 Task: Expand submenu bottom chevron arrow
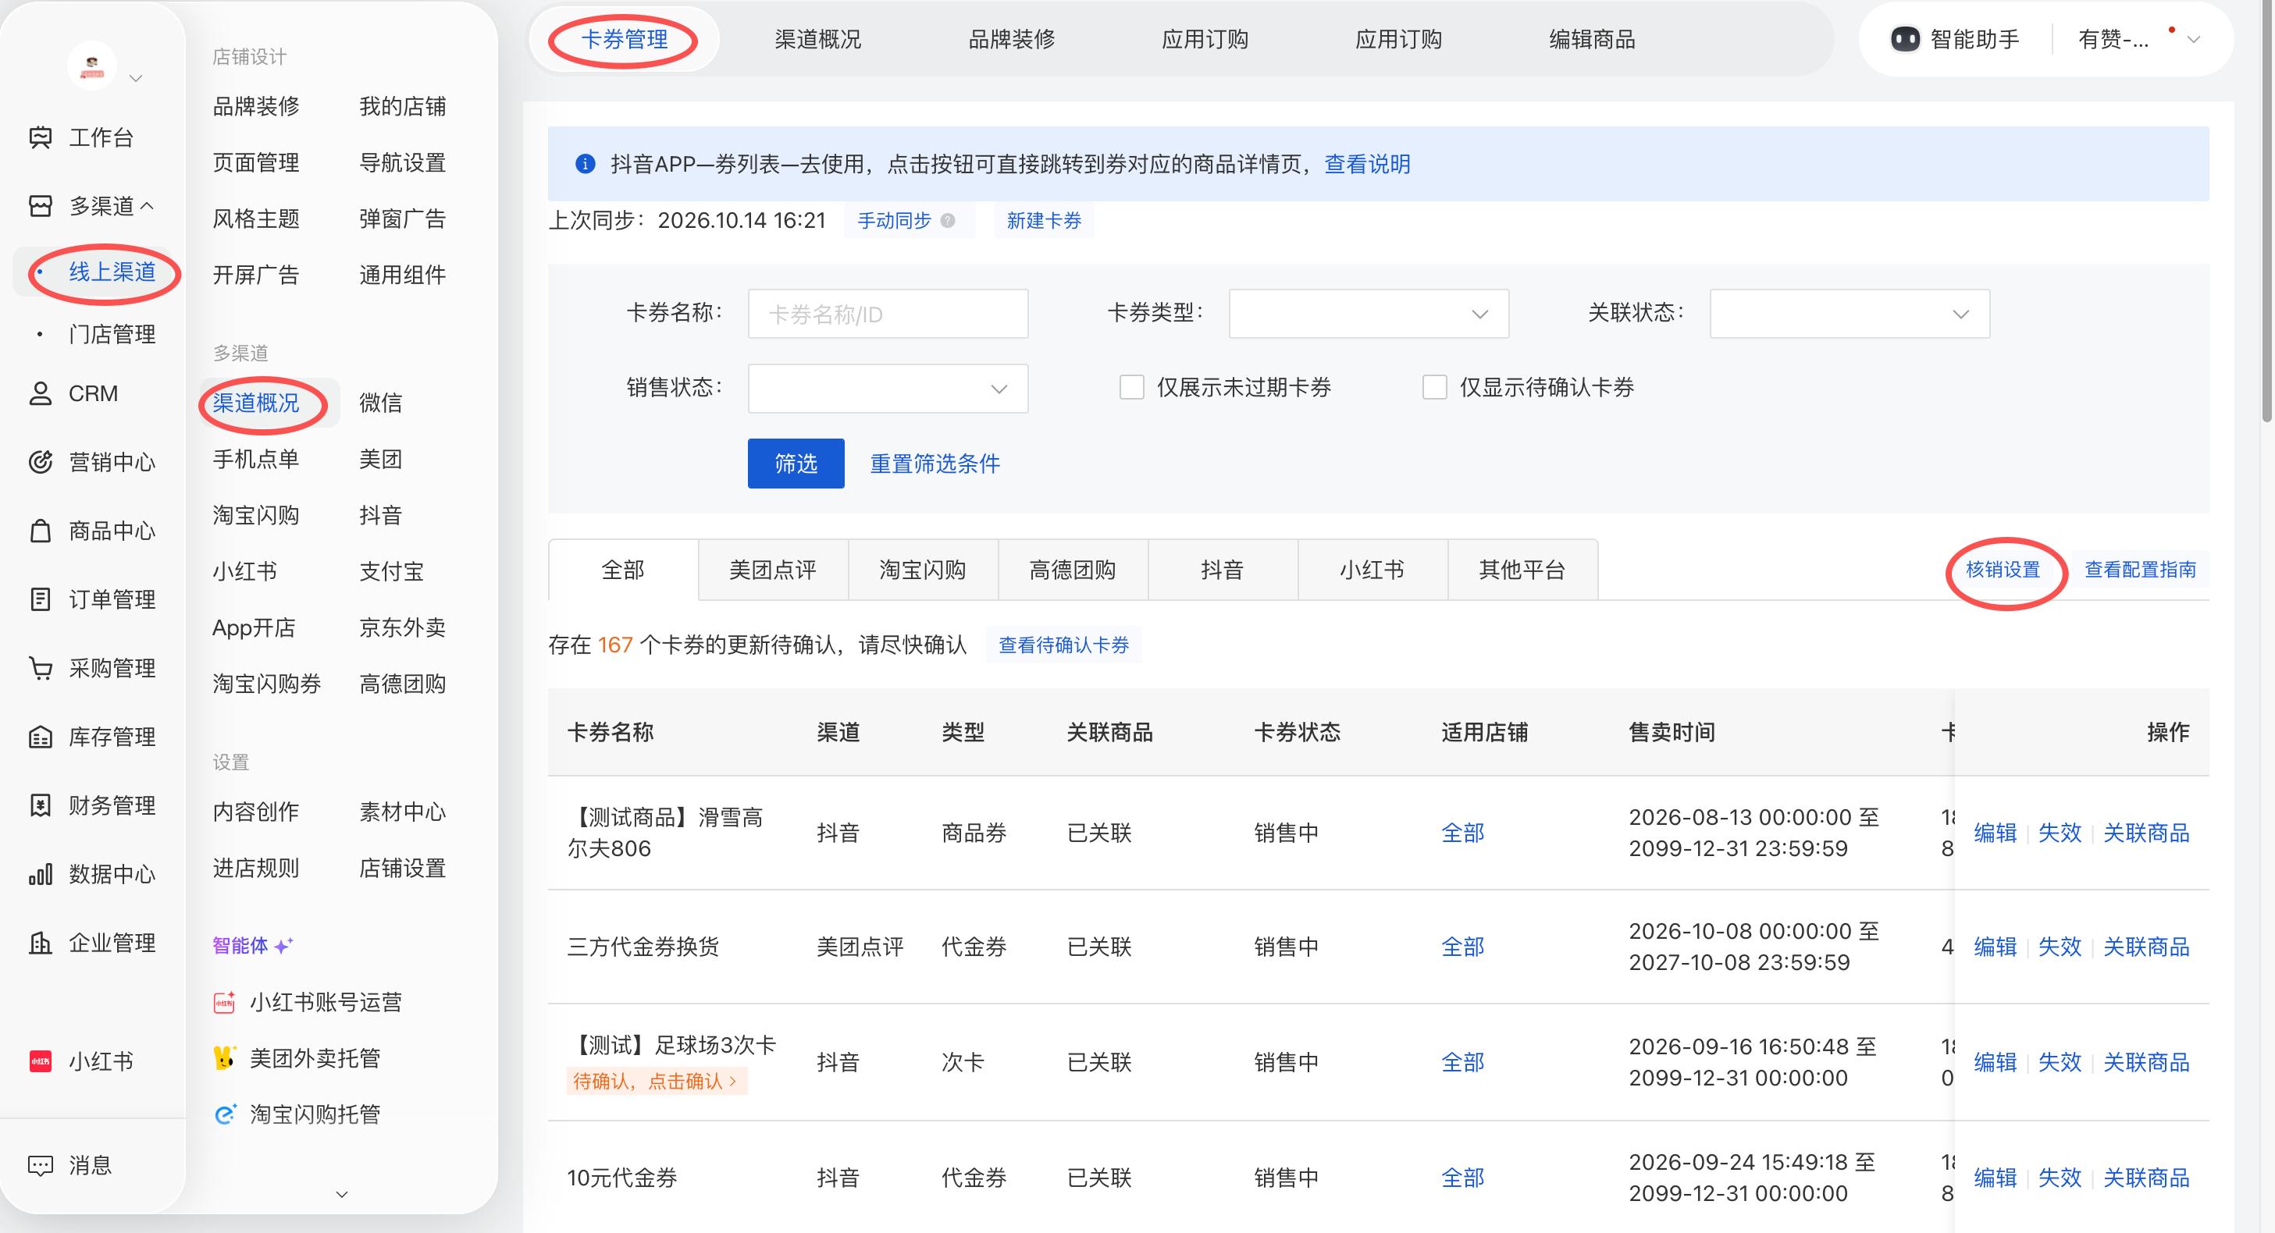(342, 1194)
